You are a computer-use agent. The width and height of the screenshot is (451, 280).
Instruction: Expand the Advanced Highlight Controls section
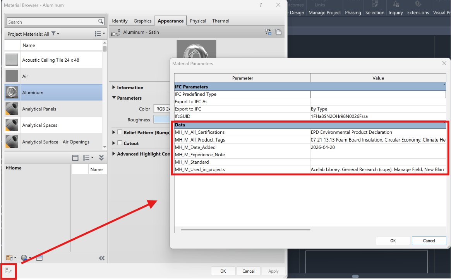(113, 154)
